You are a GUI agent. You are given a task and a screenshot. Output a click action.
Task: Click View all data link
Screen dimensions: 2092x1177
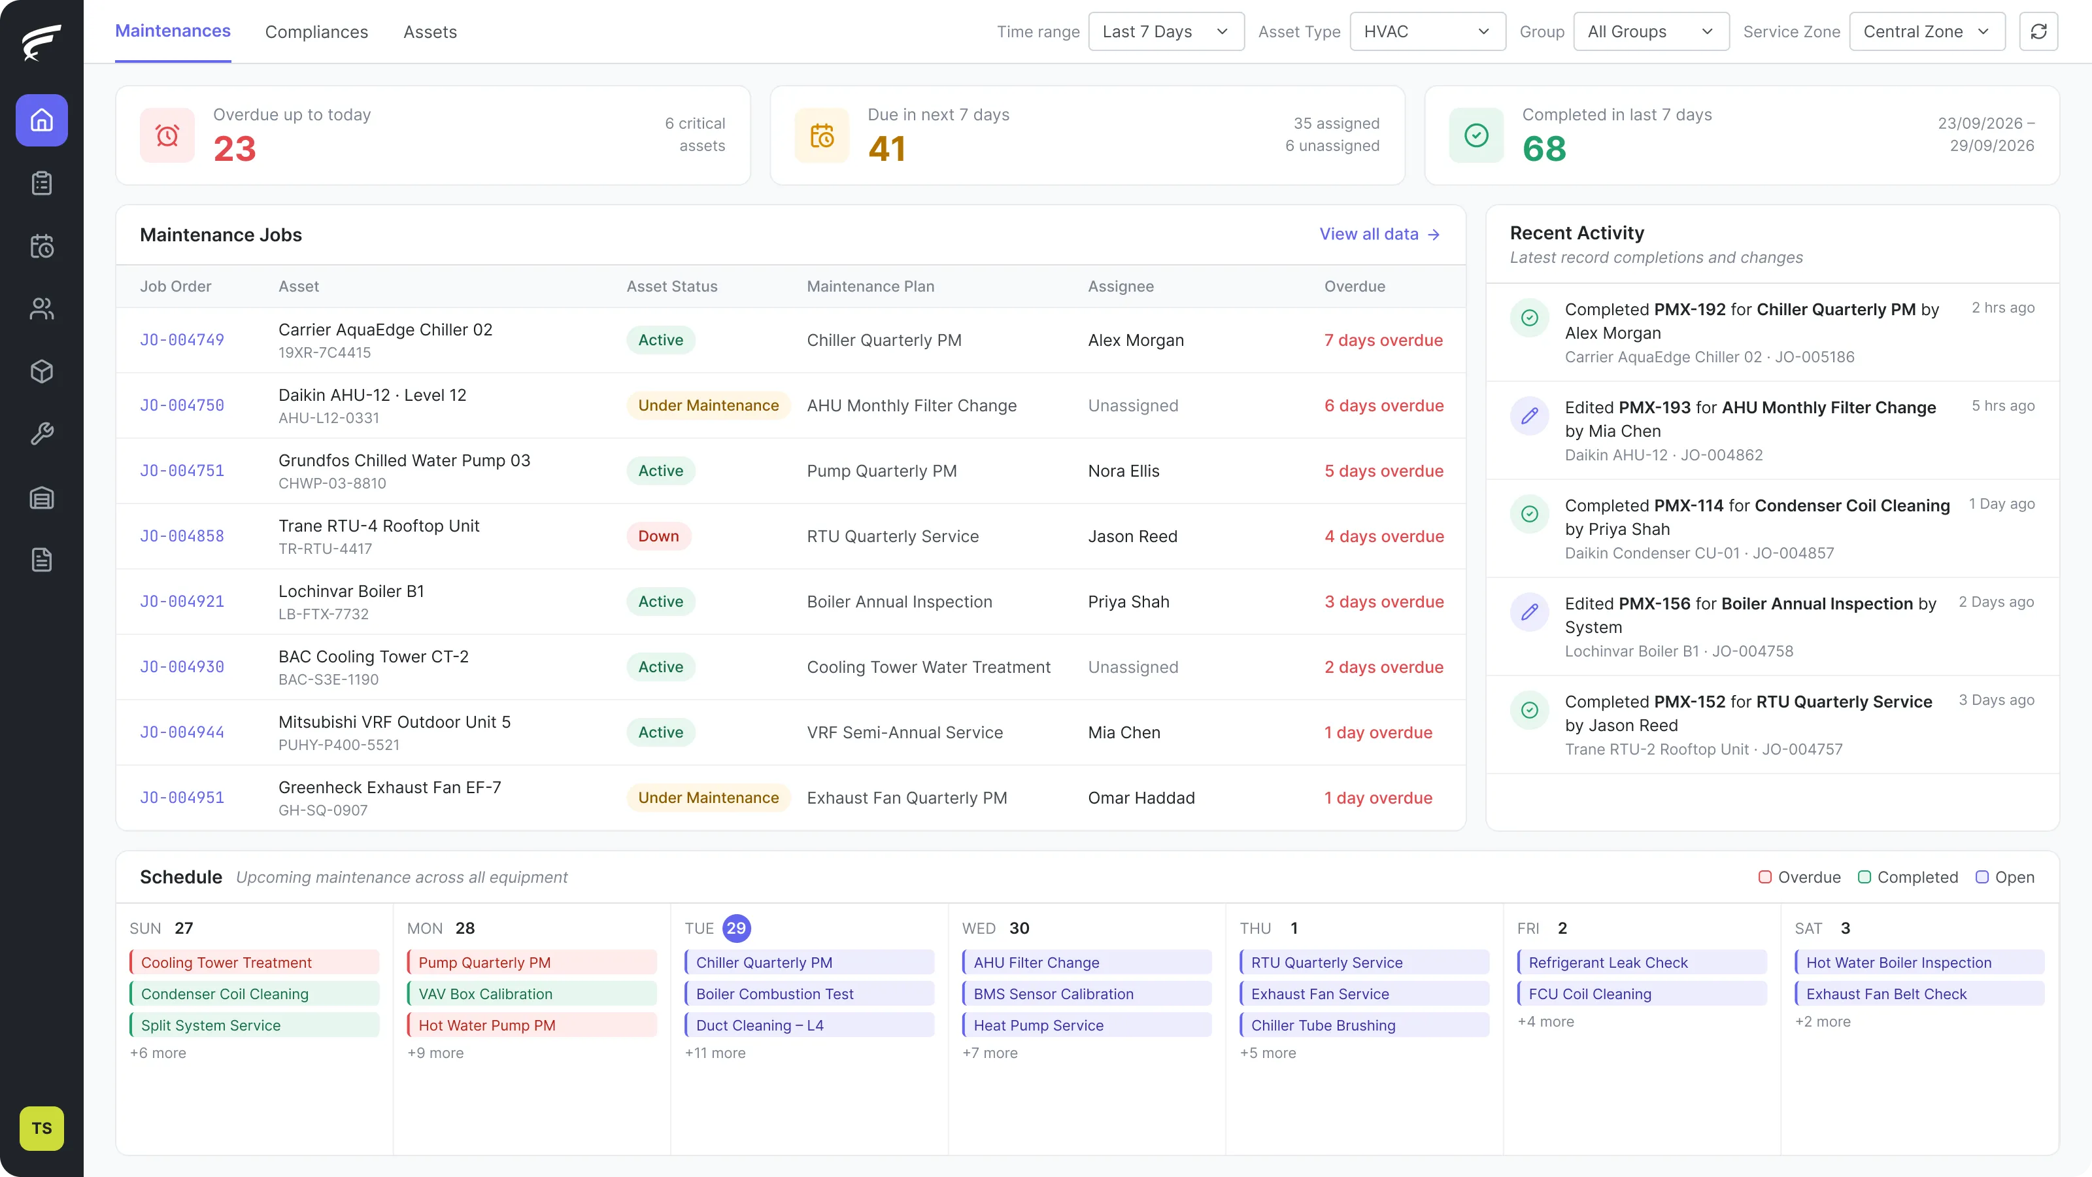click(x=1380, y=234)
